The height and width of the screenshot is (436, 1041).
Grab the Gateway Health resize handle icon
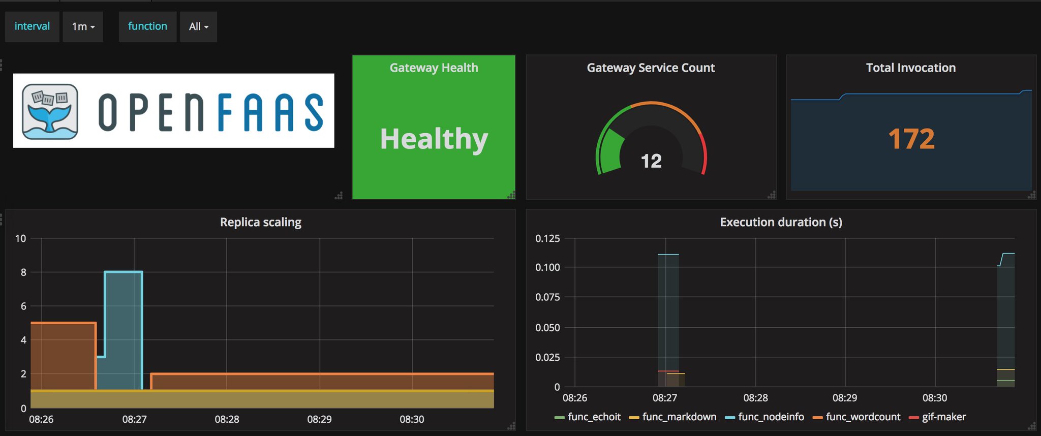(x=511, y=195)
